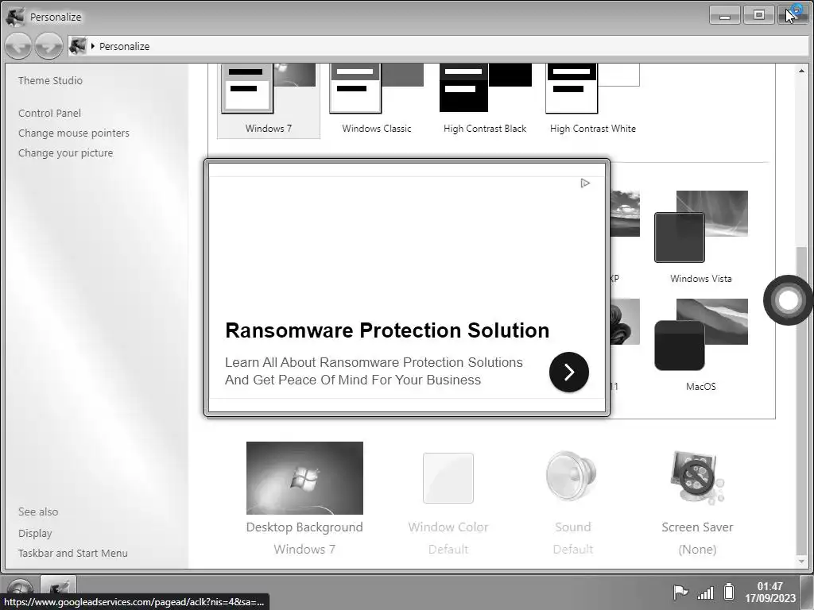Open Sound settings speaker icon
Screen dimensions: 814x610
(x=572, y=477)
